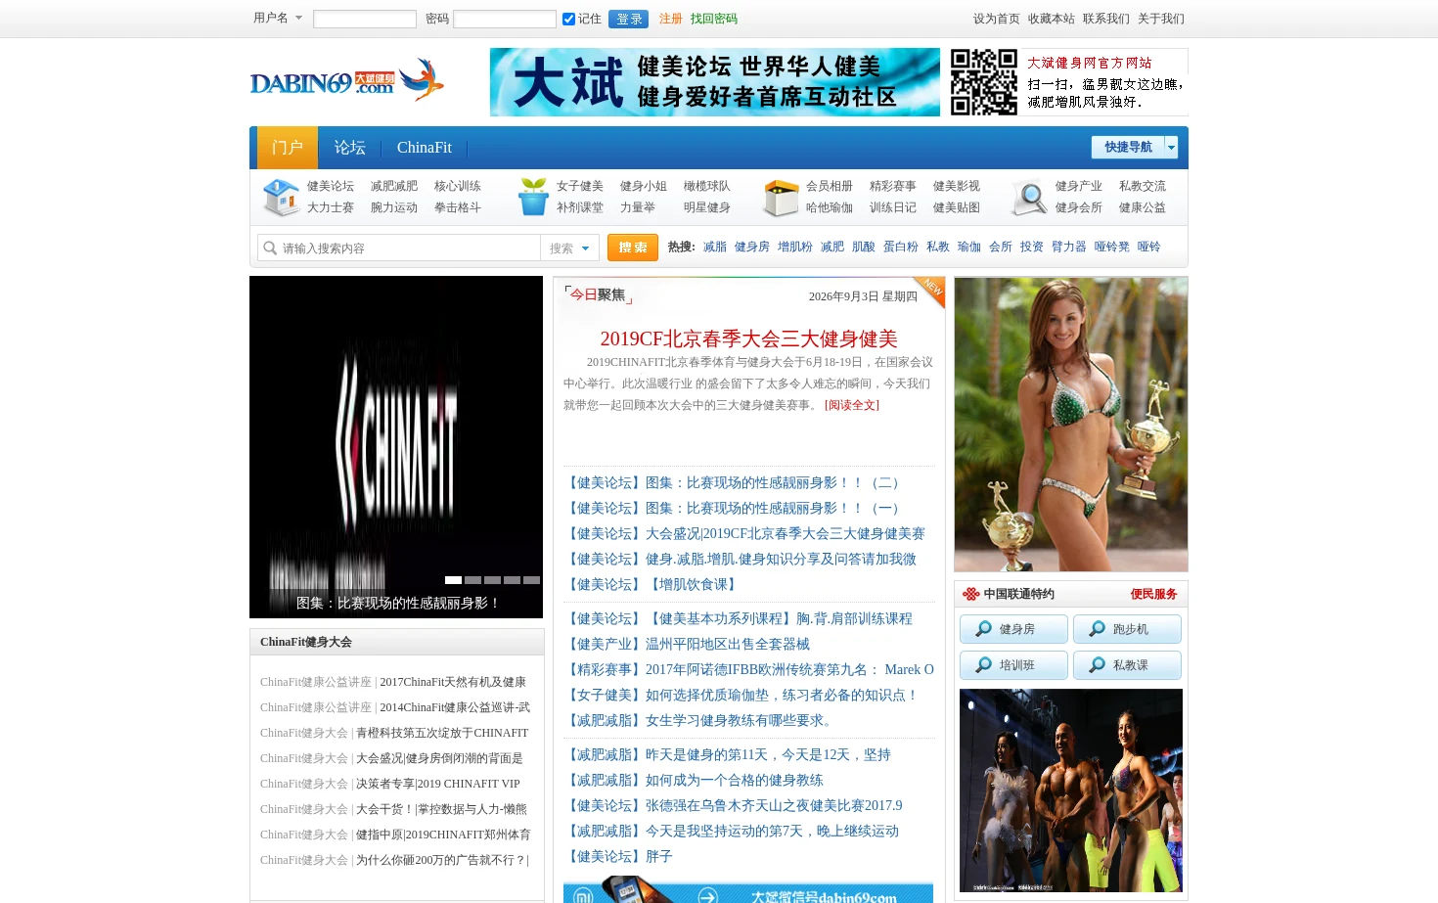Image resolution: width=1438 pixels, height=903 pixels.
Task: Open article 温州平阳地区出售全套器械
Action: [728, 644]
